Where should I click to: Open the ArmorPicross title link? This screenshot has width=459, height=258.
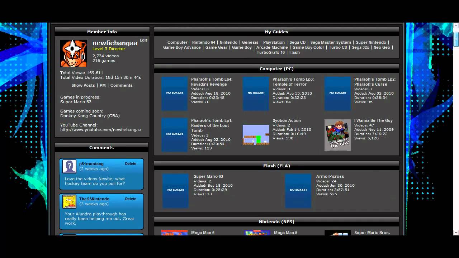tap(330, 176)
